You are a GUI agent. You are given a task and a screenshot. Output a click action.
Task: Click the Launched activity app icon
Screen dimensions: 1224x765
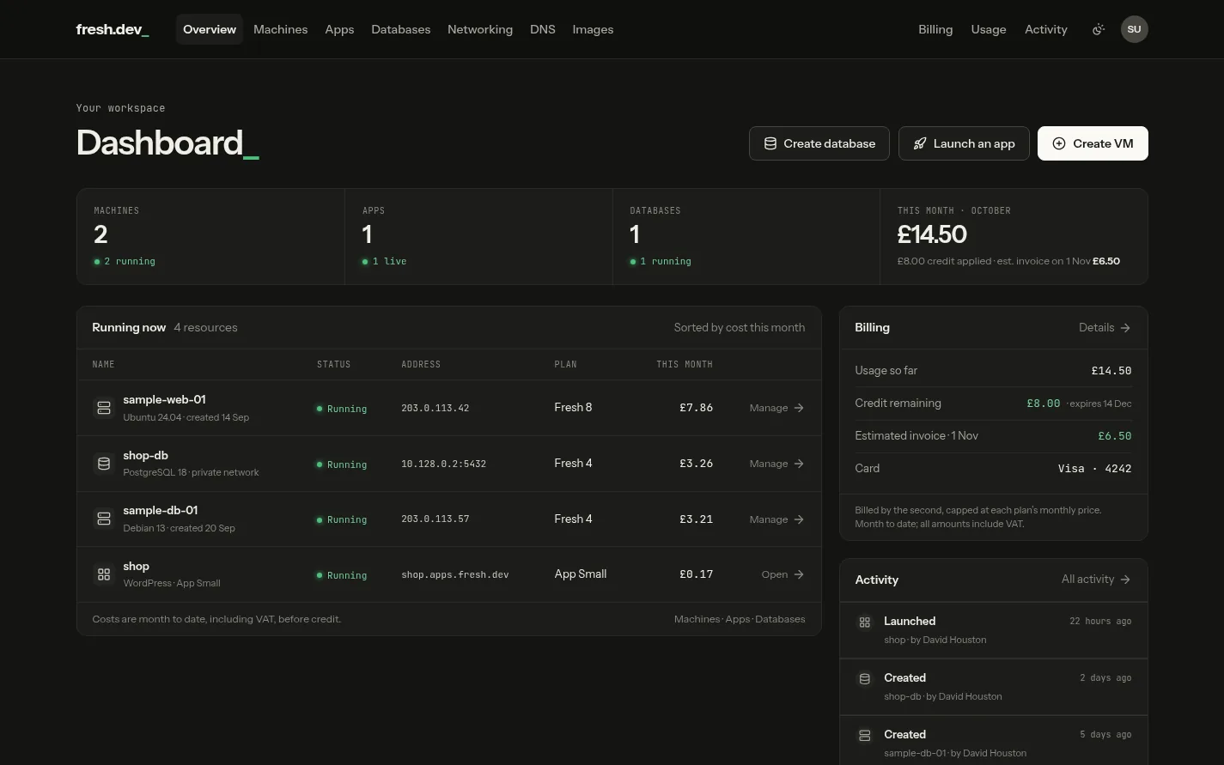pyautogui.click(x=865, y=622)
